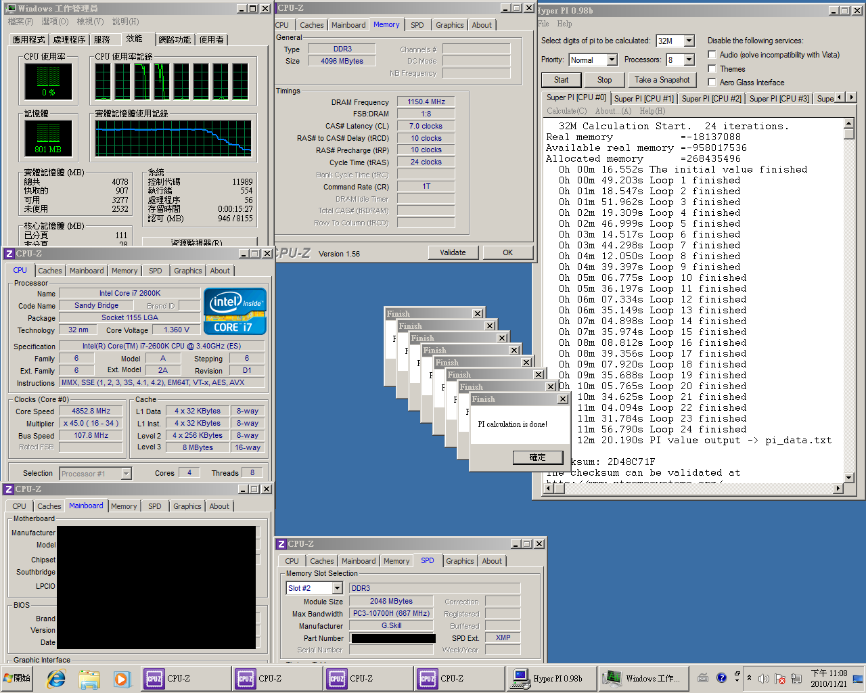Switch to Hyper PI 0.98b taskbar button
866x693 pixels.
point(550,678)
